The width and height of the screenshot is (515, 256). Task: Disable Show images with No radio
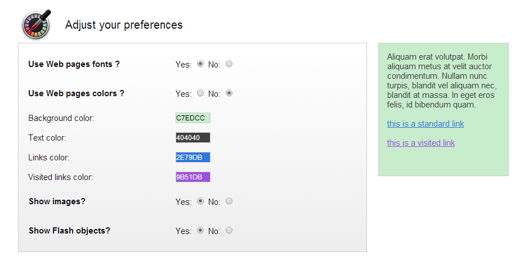tap(229, 201)
